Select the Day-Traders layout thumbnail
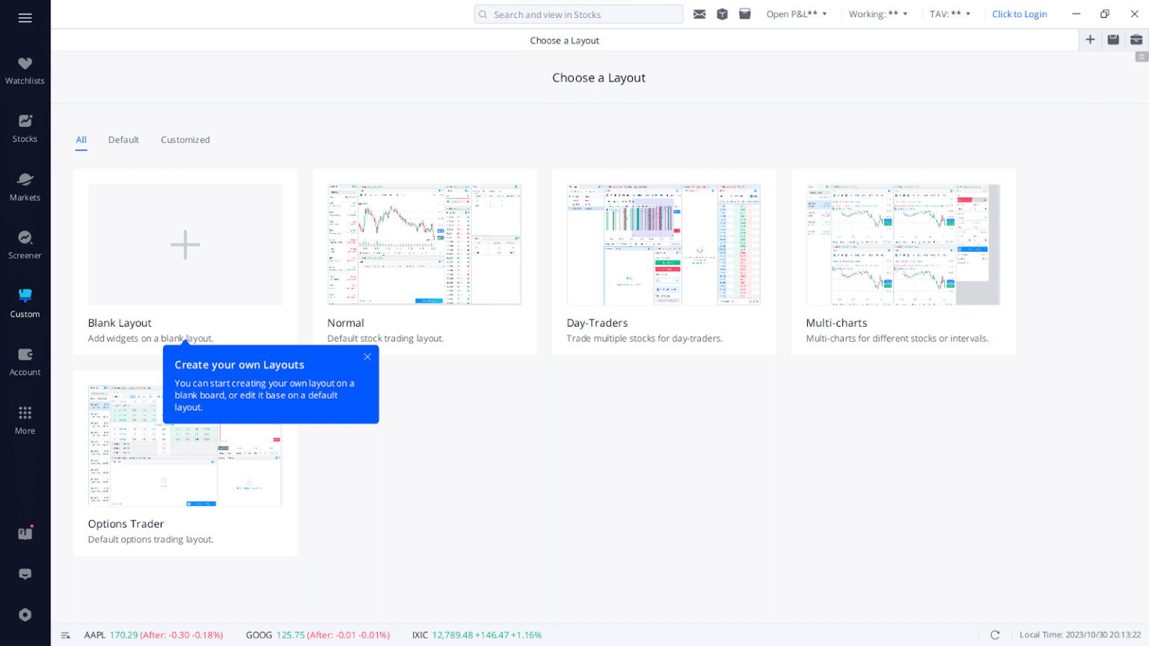Viewport: 1149px width, 646px height. pyautogui.click(x=664, y=244)
